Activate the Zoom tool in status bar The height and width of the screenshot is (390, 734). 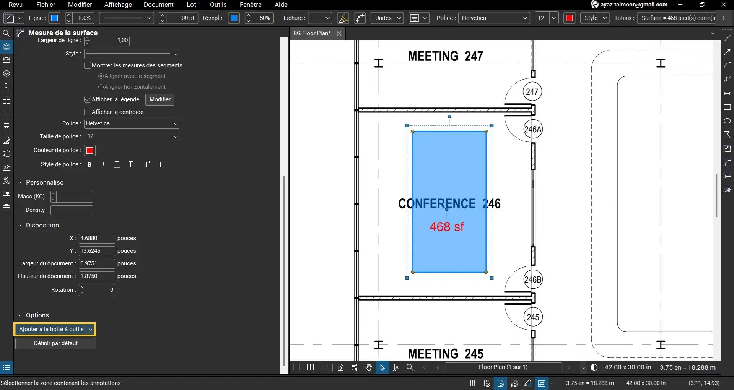coord(410,367)
